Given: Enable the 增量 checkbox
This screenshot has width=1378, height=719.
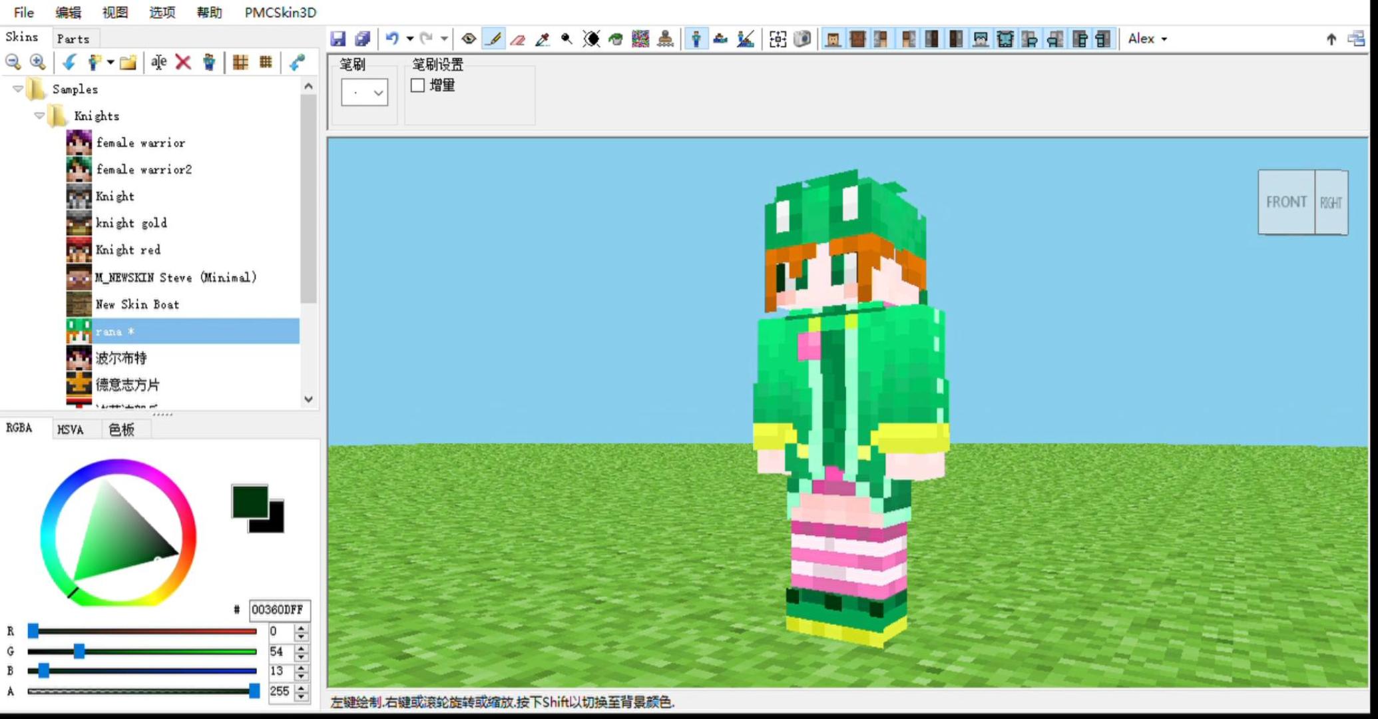Looking at the screenshot, I should 417,85.
